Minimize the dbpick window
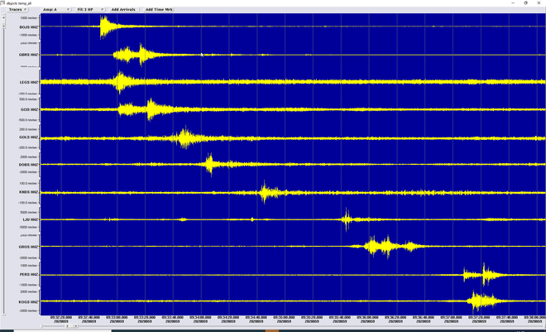546x332 pixels. (513, 2)
